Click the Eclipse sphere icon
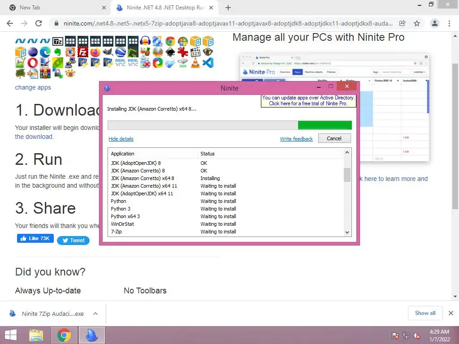 click(33, 52)
